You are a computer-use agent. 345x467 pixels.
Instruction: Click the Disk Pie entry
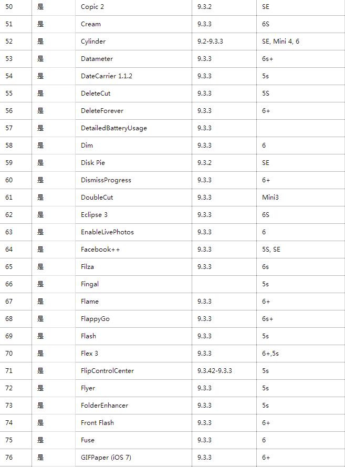point(93,163)
